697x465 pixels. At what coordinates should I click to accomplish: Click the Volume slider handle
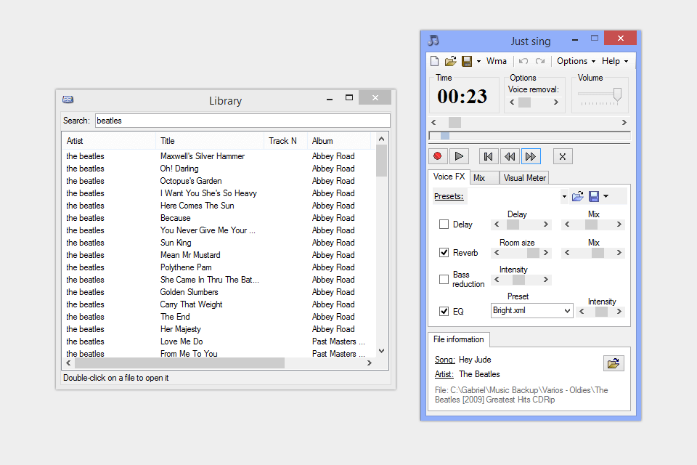(617, 94)
